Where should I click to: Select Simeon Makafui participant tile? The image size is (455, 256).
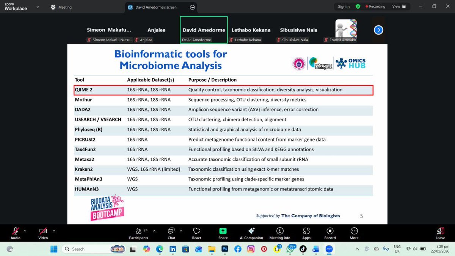click(x=109, y=30)
